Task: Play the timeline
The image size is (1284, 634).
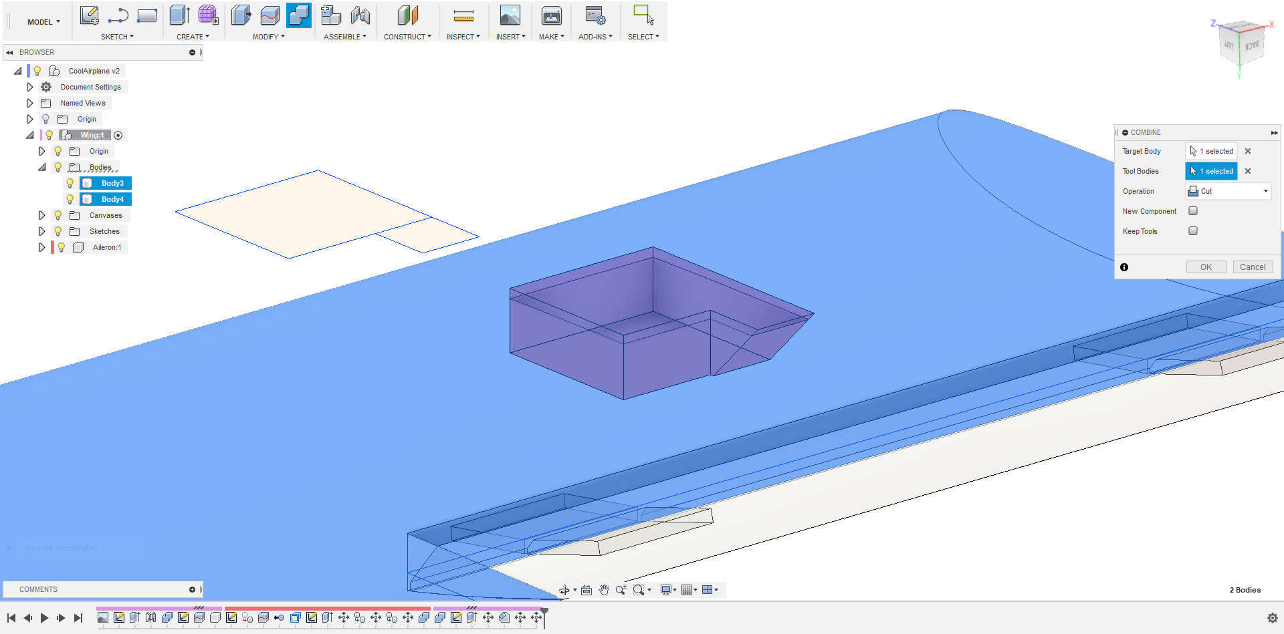Action: point(44,618)
